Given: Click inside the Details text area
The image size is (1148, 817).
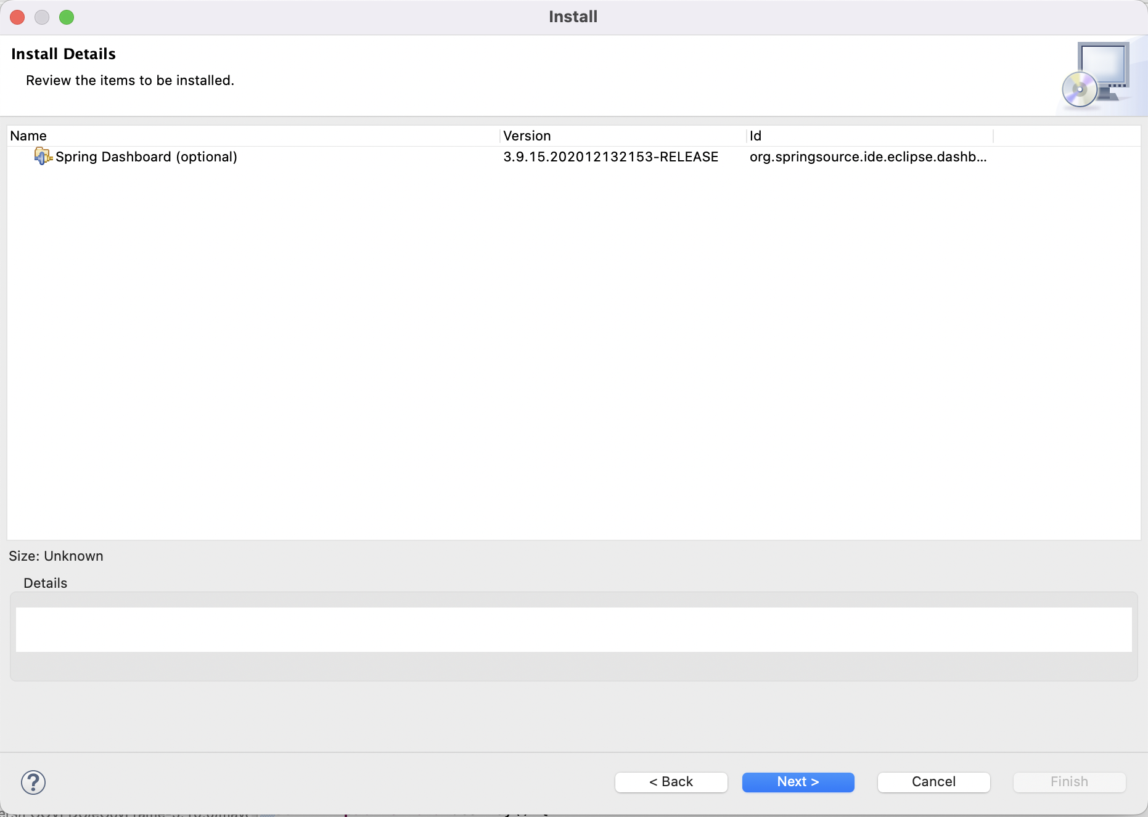Looking at the screenshot, I should pos(573,630).
